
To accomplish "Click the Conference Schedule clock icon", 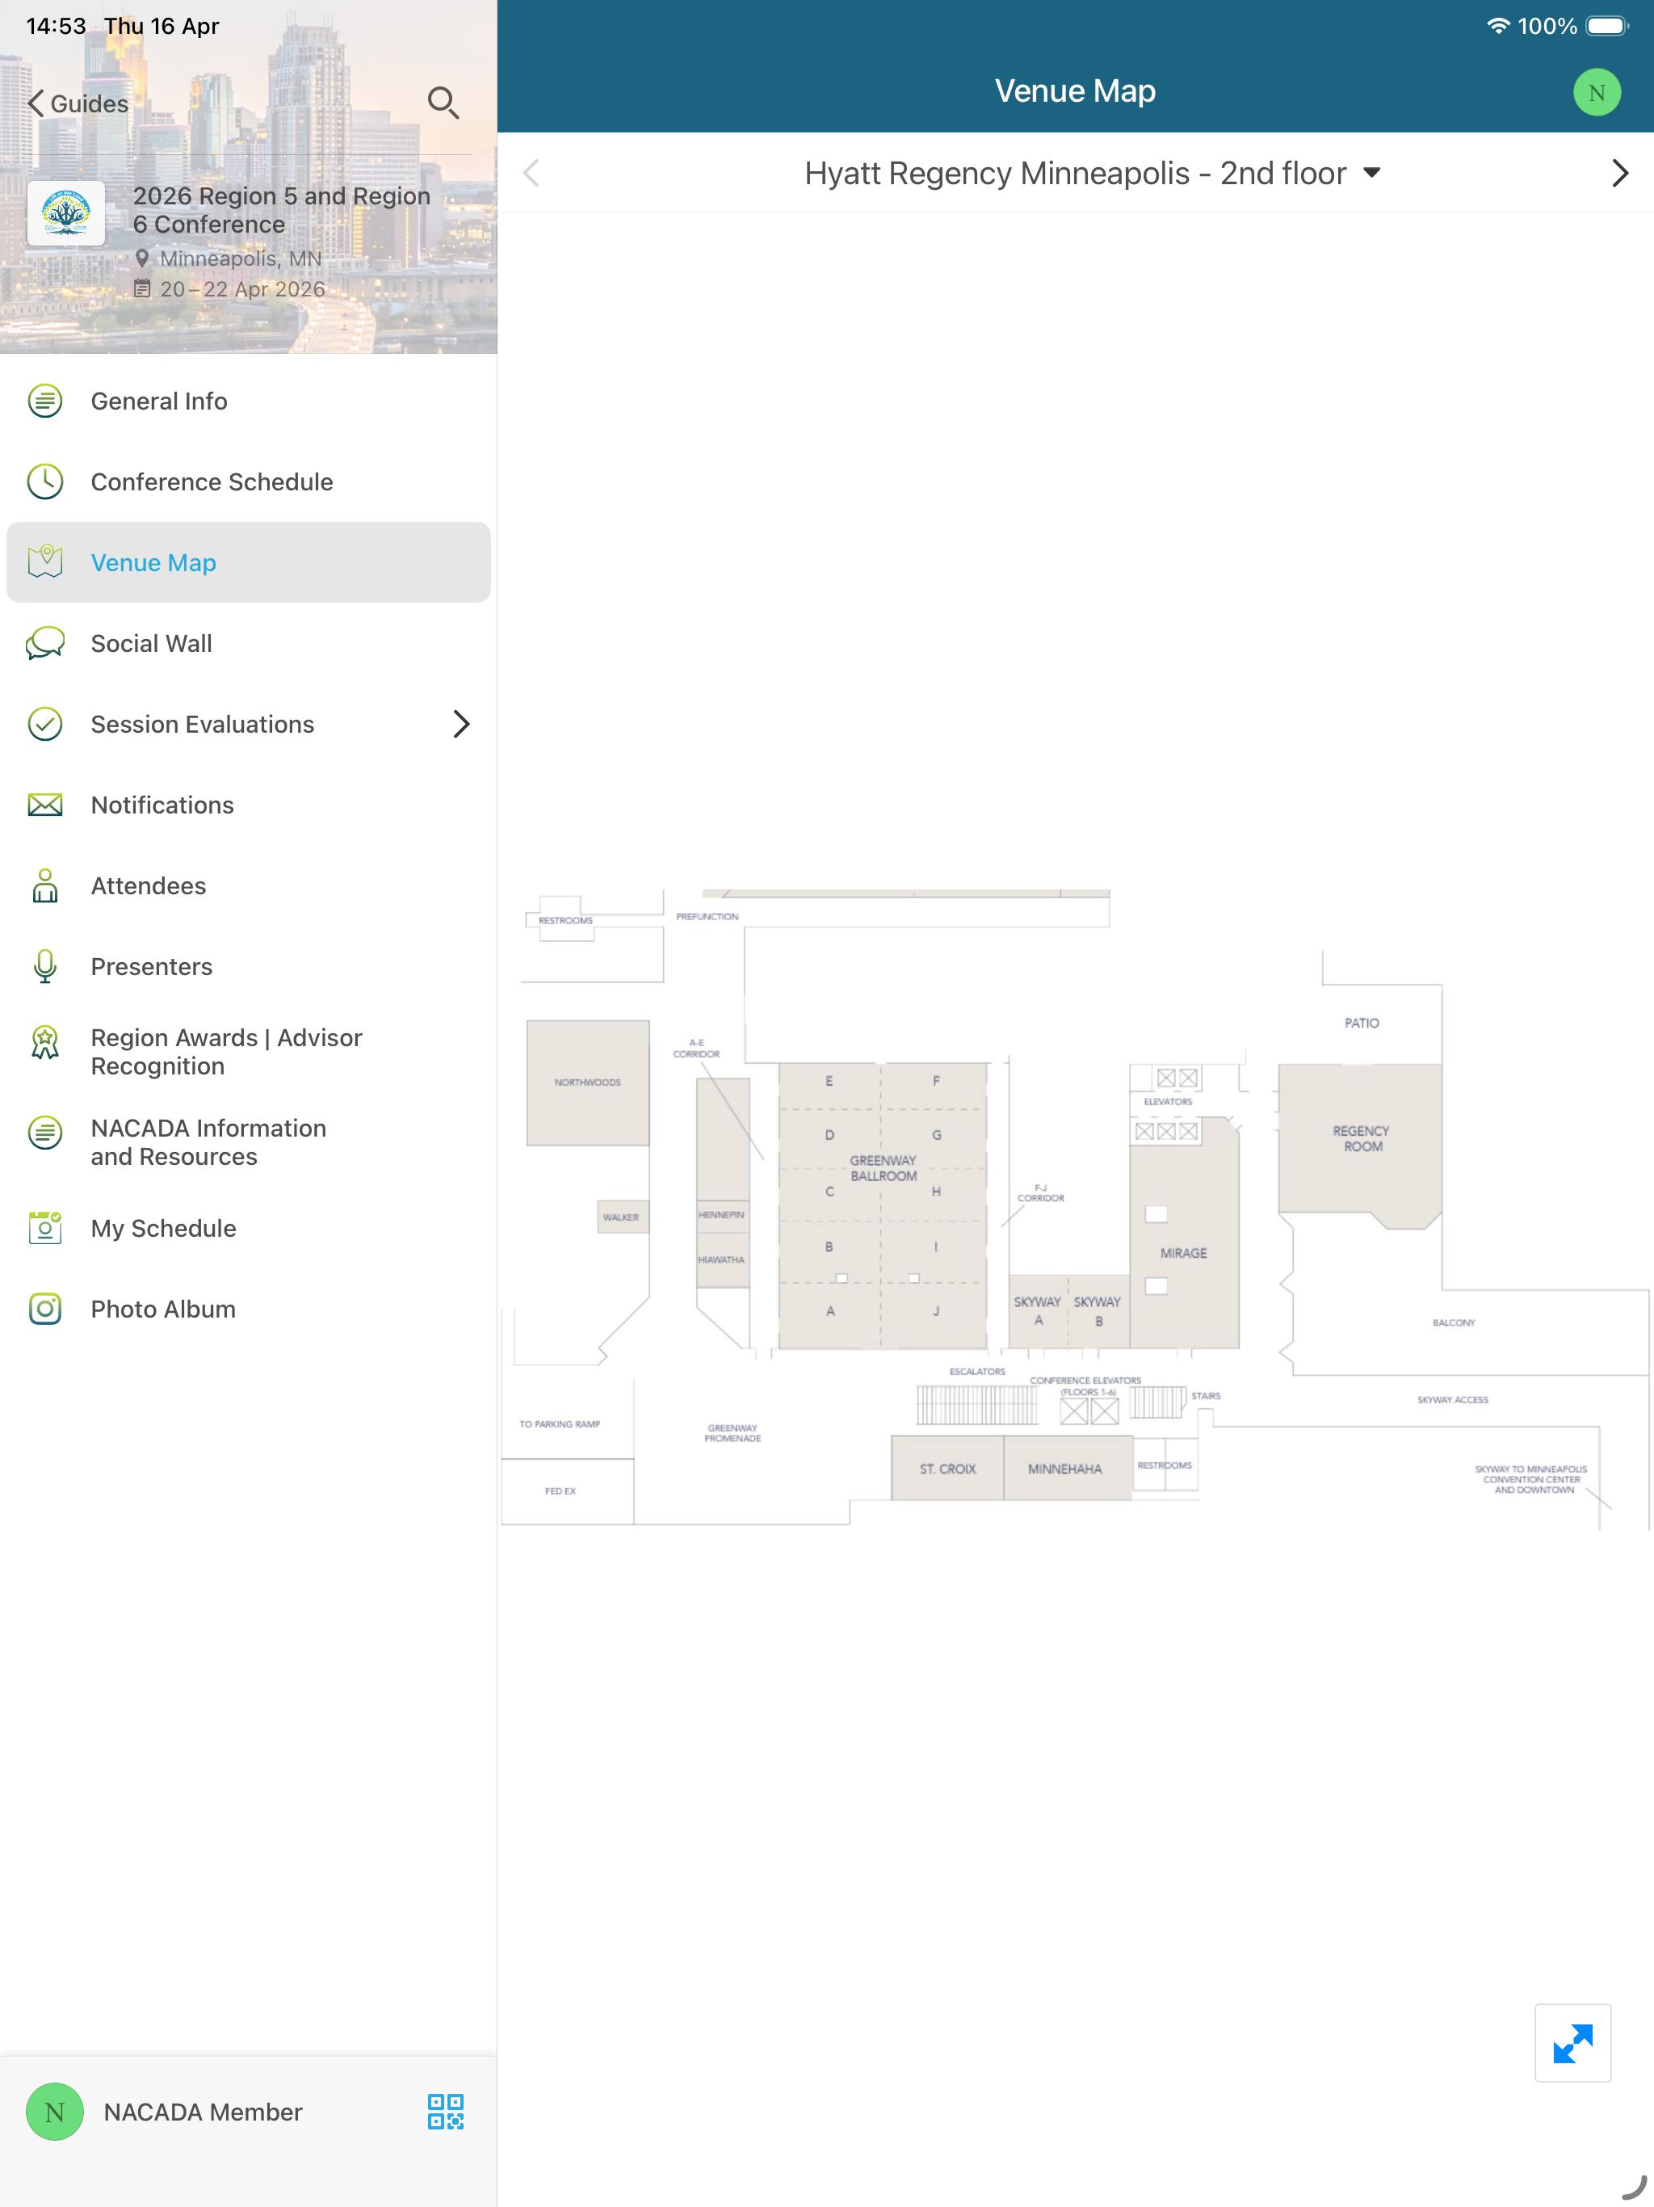I will pyautogui.click(x=45, y=482).
